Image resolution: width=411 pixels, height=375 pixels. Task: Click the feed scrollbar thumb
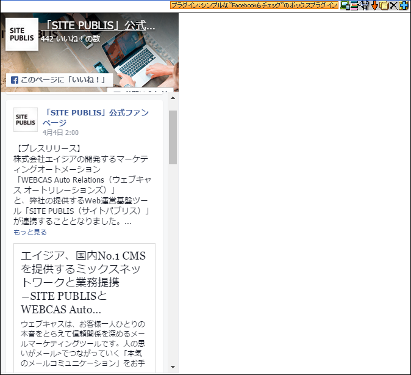173,137
